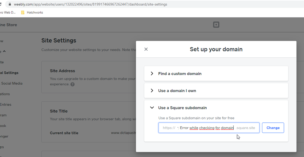This screenshot has height=157, width=304.
Task: Click the padlock icon in the address bar
Action: pos(10,4)
